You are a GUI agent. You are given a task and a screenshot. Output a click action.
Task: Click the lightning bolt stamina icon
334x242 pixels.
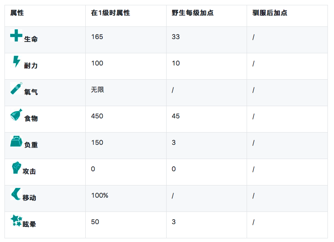point(16,62)
